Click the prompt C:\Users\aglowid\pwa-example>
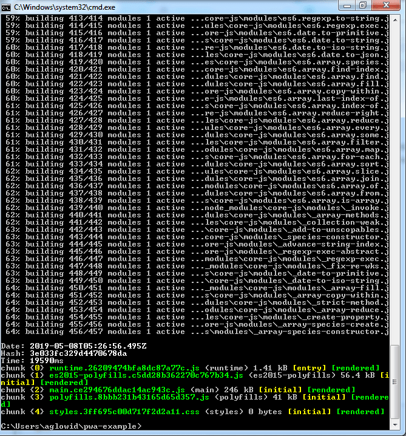This screenshot has width=406, height=436. (x=71, y=426)
